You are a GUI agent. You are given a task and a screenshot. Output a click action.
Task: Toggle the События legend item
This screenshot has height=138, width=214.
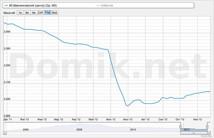click(x=107, y=5)
